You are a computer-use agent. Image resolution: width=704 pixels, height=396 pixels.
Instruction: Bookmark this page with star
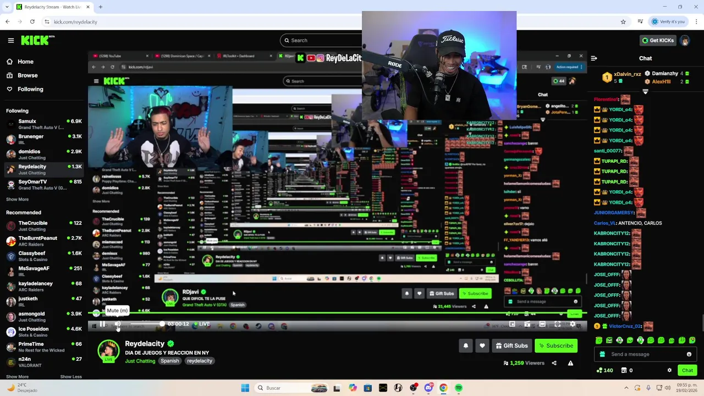[623, 21]
